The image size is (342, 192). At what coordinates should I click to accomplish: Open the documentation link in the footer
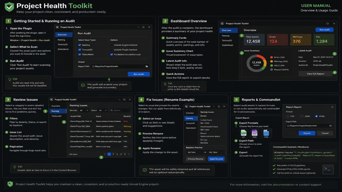coord(283,185)
